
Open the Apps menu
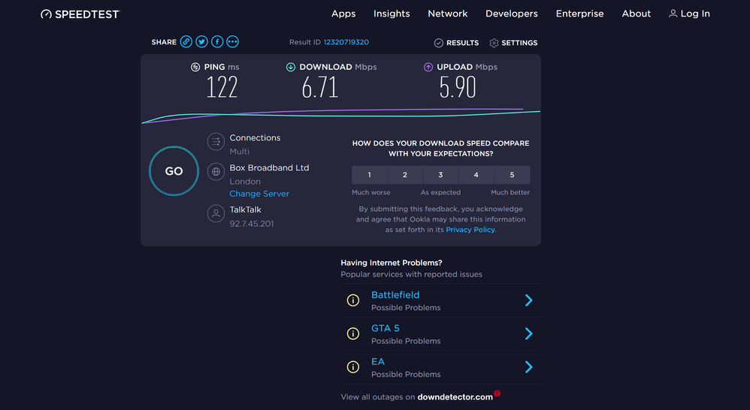pos(343,14)
